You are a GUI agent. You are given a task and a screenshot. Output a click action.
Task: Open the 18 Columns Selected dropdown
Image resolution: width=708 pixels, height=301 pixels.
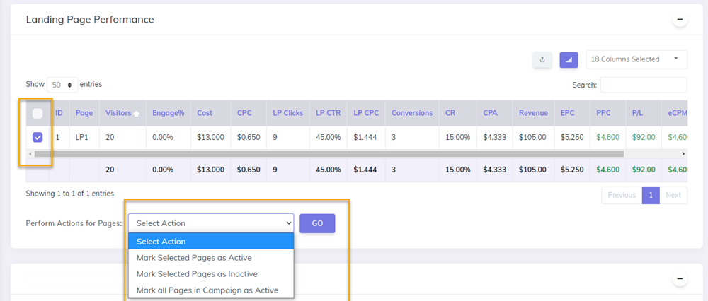(x=636, y=59)
